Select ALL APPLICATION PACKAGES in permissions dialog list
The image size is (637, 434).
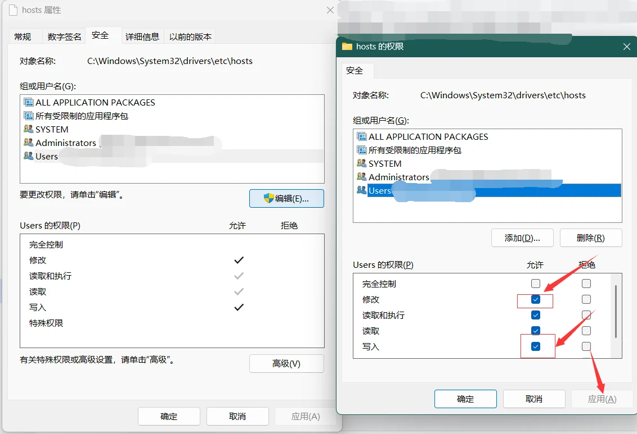[x=428, y=136]
